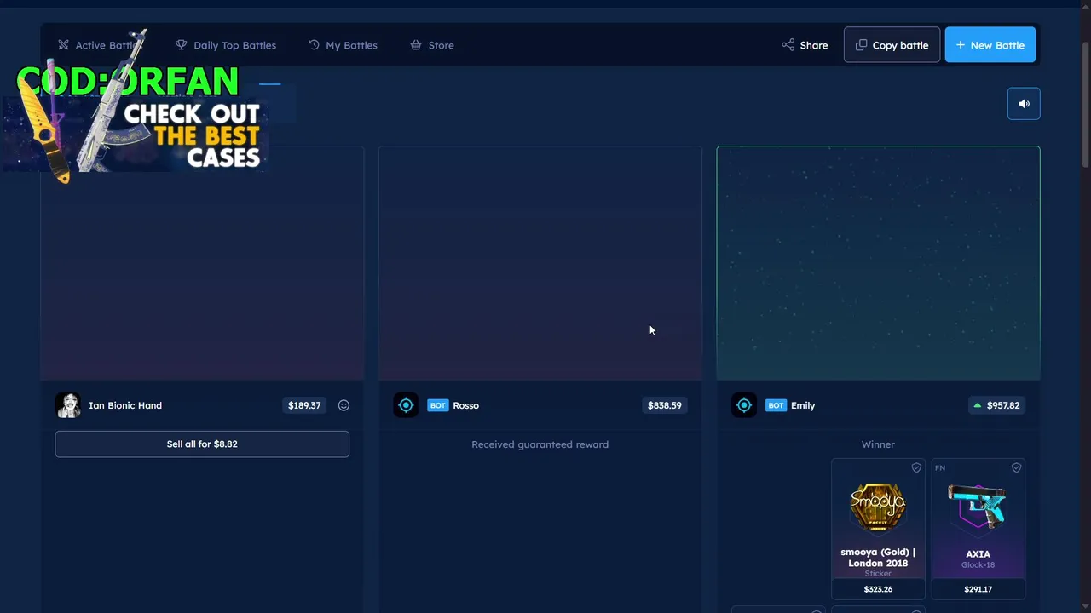
Task: Click Ian Bionic Hand avatar
Action: click(x=68, y=405)
